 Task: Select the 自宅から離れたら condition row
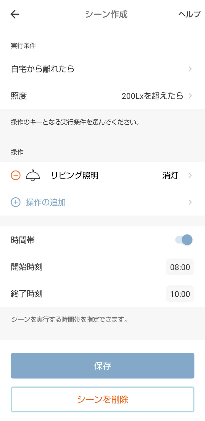[x=43, y=69]
